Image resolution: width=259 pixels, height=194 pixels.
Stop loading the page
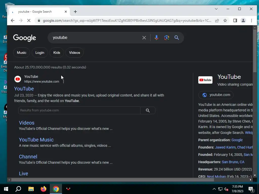point(29,20)
